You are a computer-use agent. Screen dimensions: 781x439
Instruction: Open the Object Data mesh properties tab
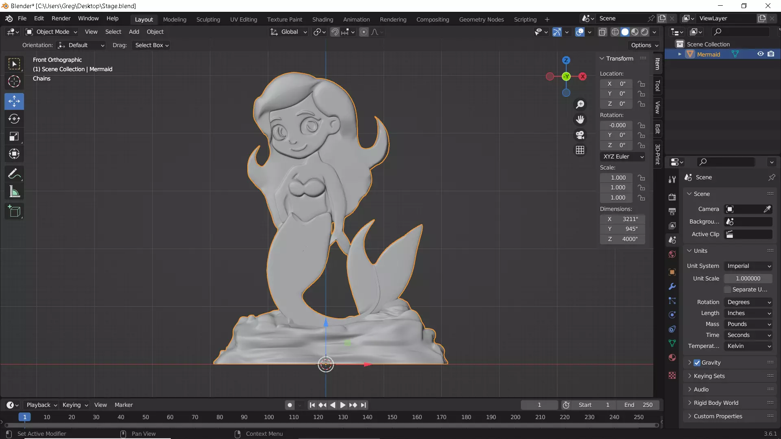pyautogui.click(x=672, y=343)
